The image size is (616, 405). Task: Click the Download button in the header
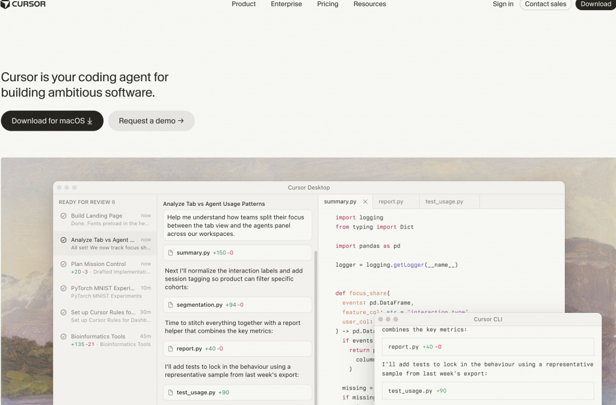point(596,4)
